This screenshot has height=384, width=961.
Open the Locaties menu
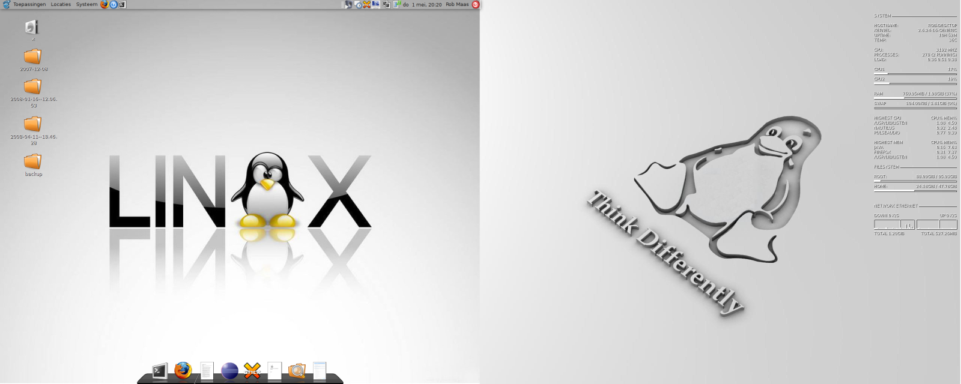[61, 4]
